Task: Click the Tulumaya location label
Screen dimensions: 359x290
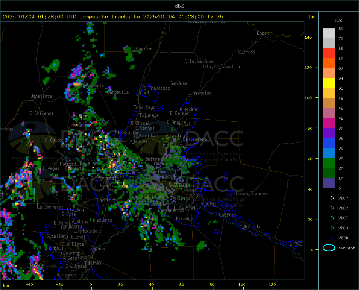Action: click(x=149, y=115)
